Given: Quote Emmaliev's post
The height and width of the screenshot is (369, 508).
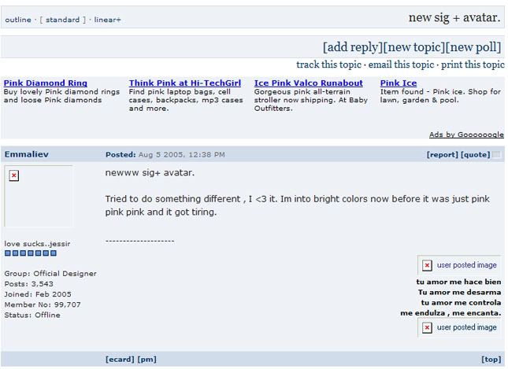Looking at the screenshot, I should (475, 155).
